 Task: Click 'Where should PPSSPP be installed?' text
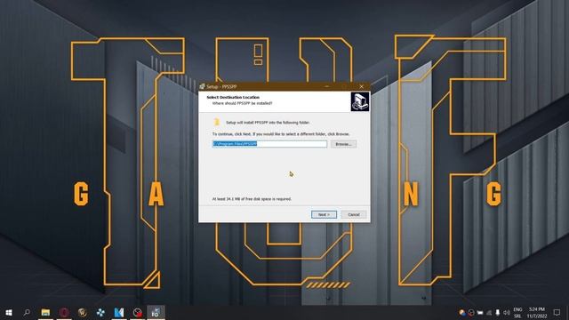[x=242, y=103]
